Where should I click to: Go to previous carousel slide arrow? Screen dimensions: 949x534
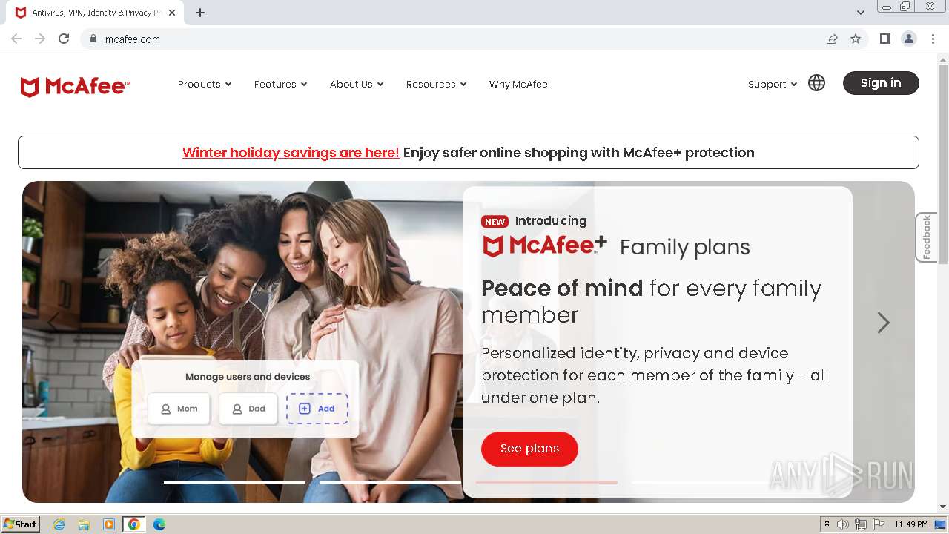(x=53, y=323)
